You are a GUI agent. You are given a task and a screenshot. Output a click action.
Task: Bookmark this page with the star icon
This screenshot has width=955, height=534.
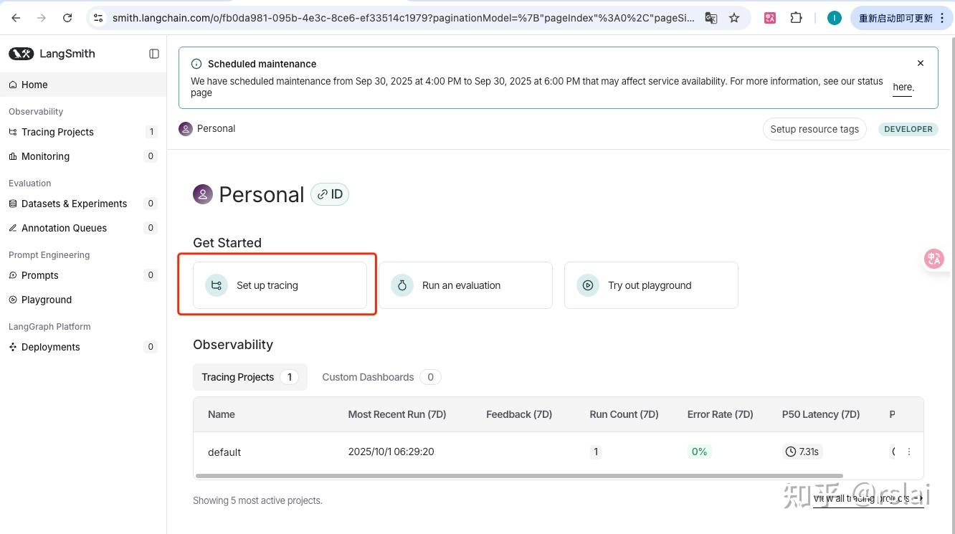(x=734, y=18)
